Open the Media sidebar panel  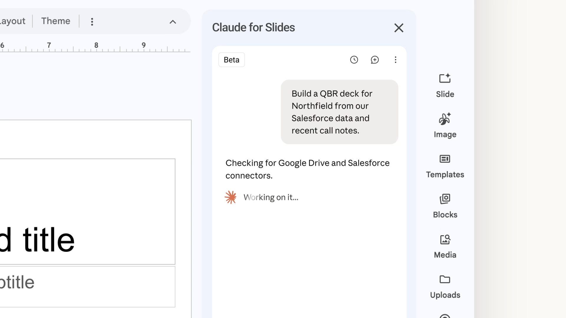[445, 246]
